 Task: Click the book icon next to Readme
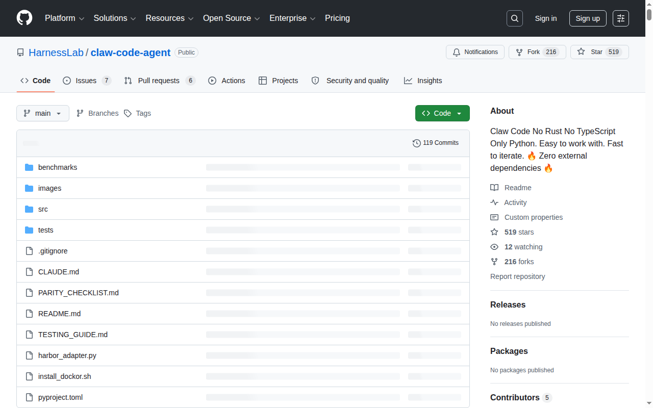coord(494,188)
